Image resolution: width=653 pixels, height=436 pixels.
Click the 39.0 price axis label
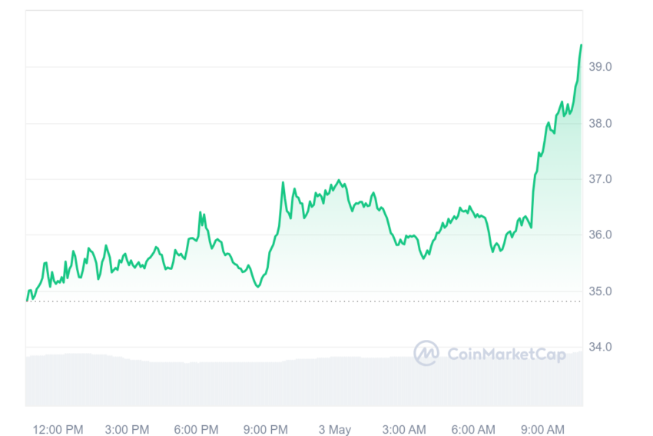click(x=600, y=67)
